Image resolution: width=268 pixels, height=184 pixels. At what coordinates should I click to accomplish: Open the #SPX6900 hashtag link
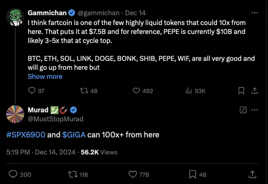[x=26, y=135]
